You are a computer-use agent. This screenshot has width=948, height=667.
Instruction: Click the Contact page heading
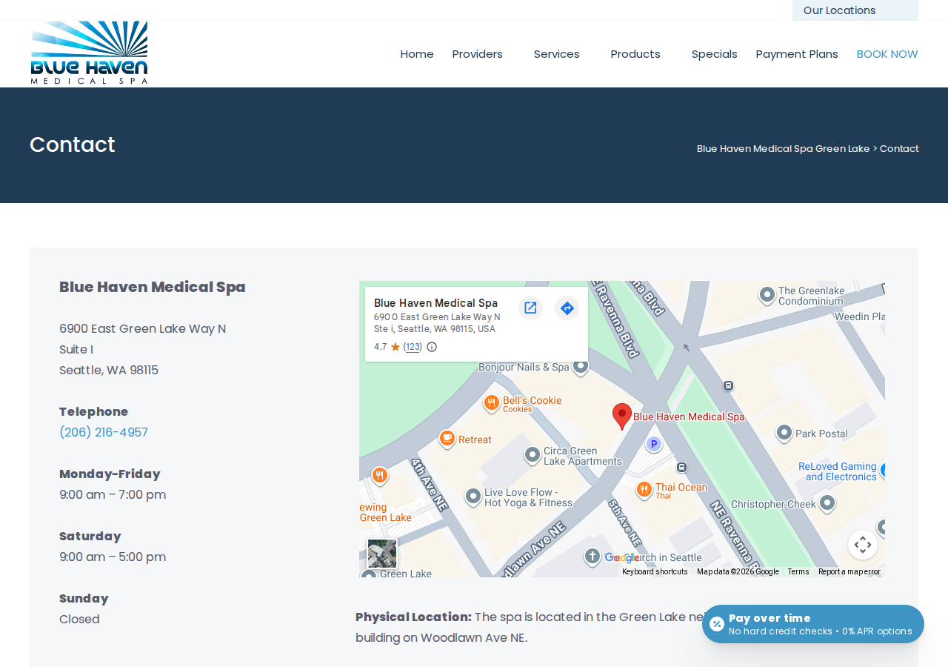pyautogui.click(x=73, y=145)
